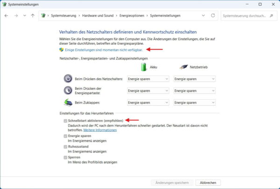Image resolution: width=280 pixels, height=189 pixels.
Task: Click the green battery Akku icon
Action: tap(144, 67)
